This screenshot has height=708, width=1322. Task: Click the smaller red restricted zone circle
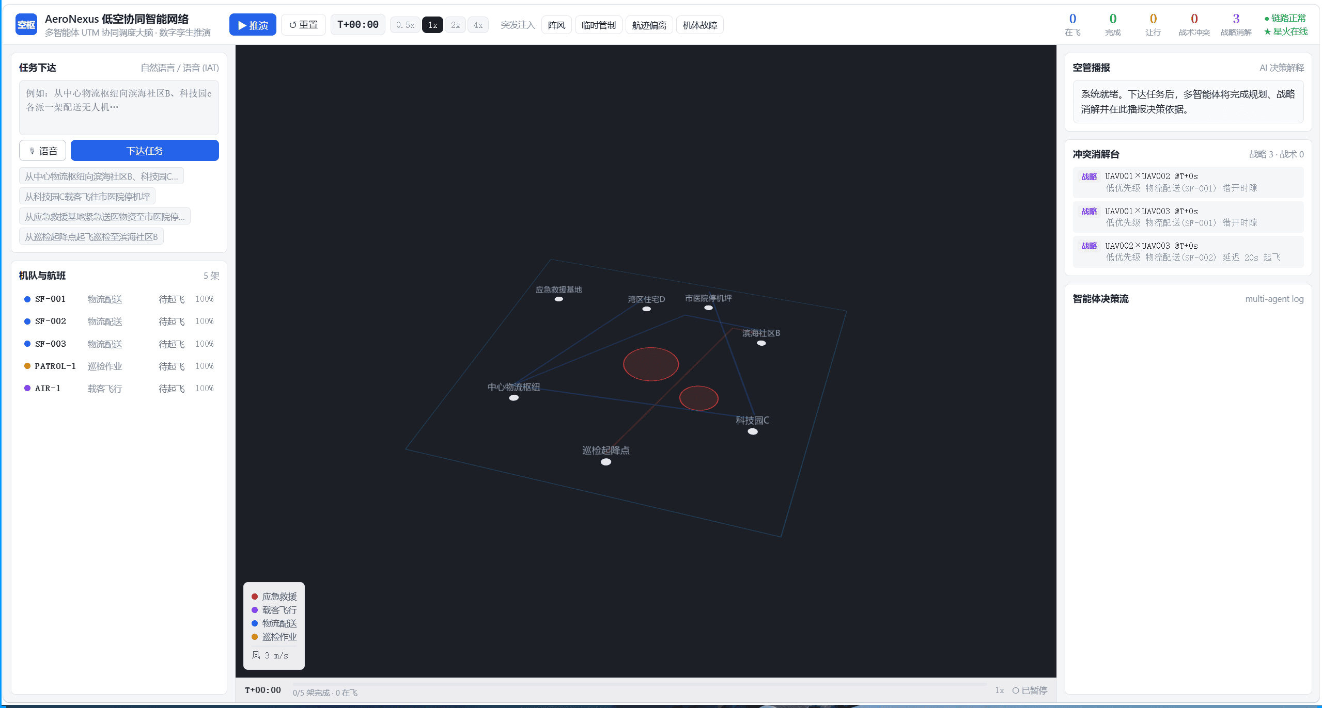pos(698,398)
